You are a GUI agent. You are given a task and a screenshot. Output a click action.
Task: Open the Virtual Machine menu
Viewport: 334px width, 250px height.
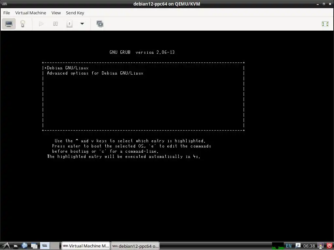(x=31, y=13)
